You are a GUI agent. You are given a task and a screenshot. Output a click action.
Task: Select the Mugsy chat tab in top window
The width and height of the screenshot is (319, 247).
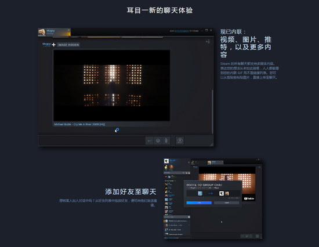tap(54, 32)
